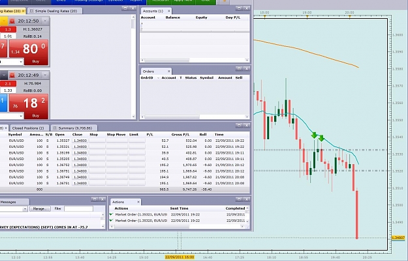408x261 pixels.
Task: Click the 22/09/2011 16:00 date label
Action: [180, 257]
